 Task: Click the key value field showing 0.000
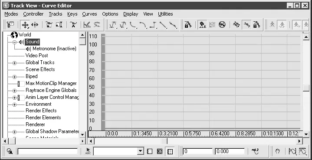[x=230, y=151]
